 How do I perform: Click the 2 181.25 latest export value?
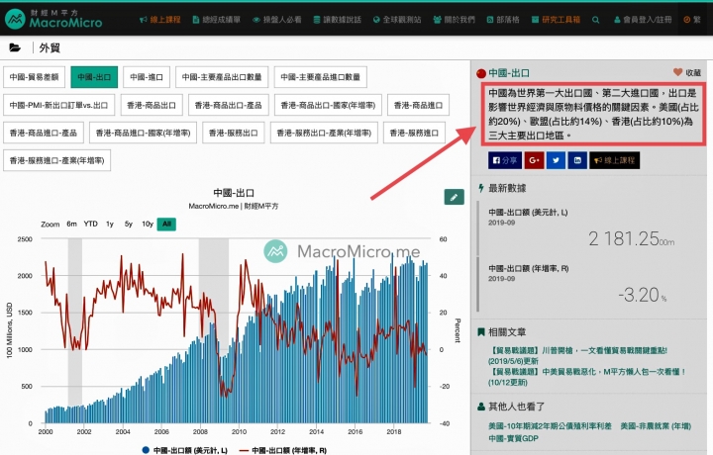pos(631,238)
